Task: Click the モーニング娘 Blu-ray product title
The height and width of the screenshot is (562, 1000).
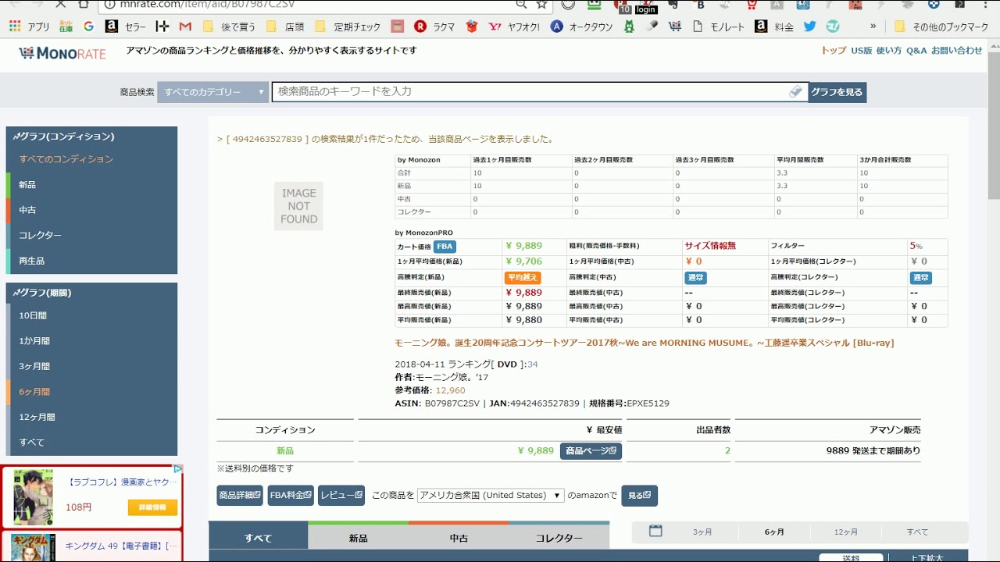Action: [x=645, y=343]
